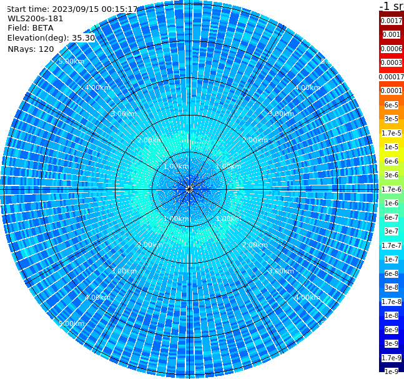Select the 0.001 colorbar label
Viewport: 404px width, 379px height.
click(392, 34)
